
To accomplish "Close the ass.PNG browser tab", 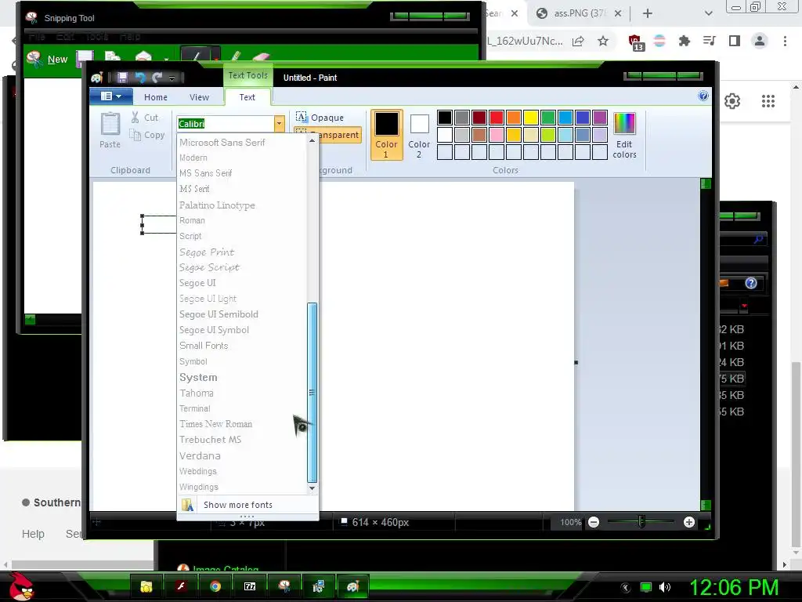I will (618, 13).
